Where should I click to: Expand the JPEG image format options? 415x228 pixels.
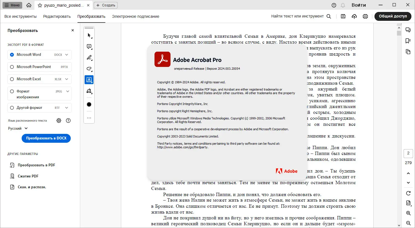(x=68, y=91)
